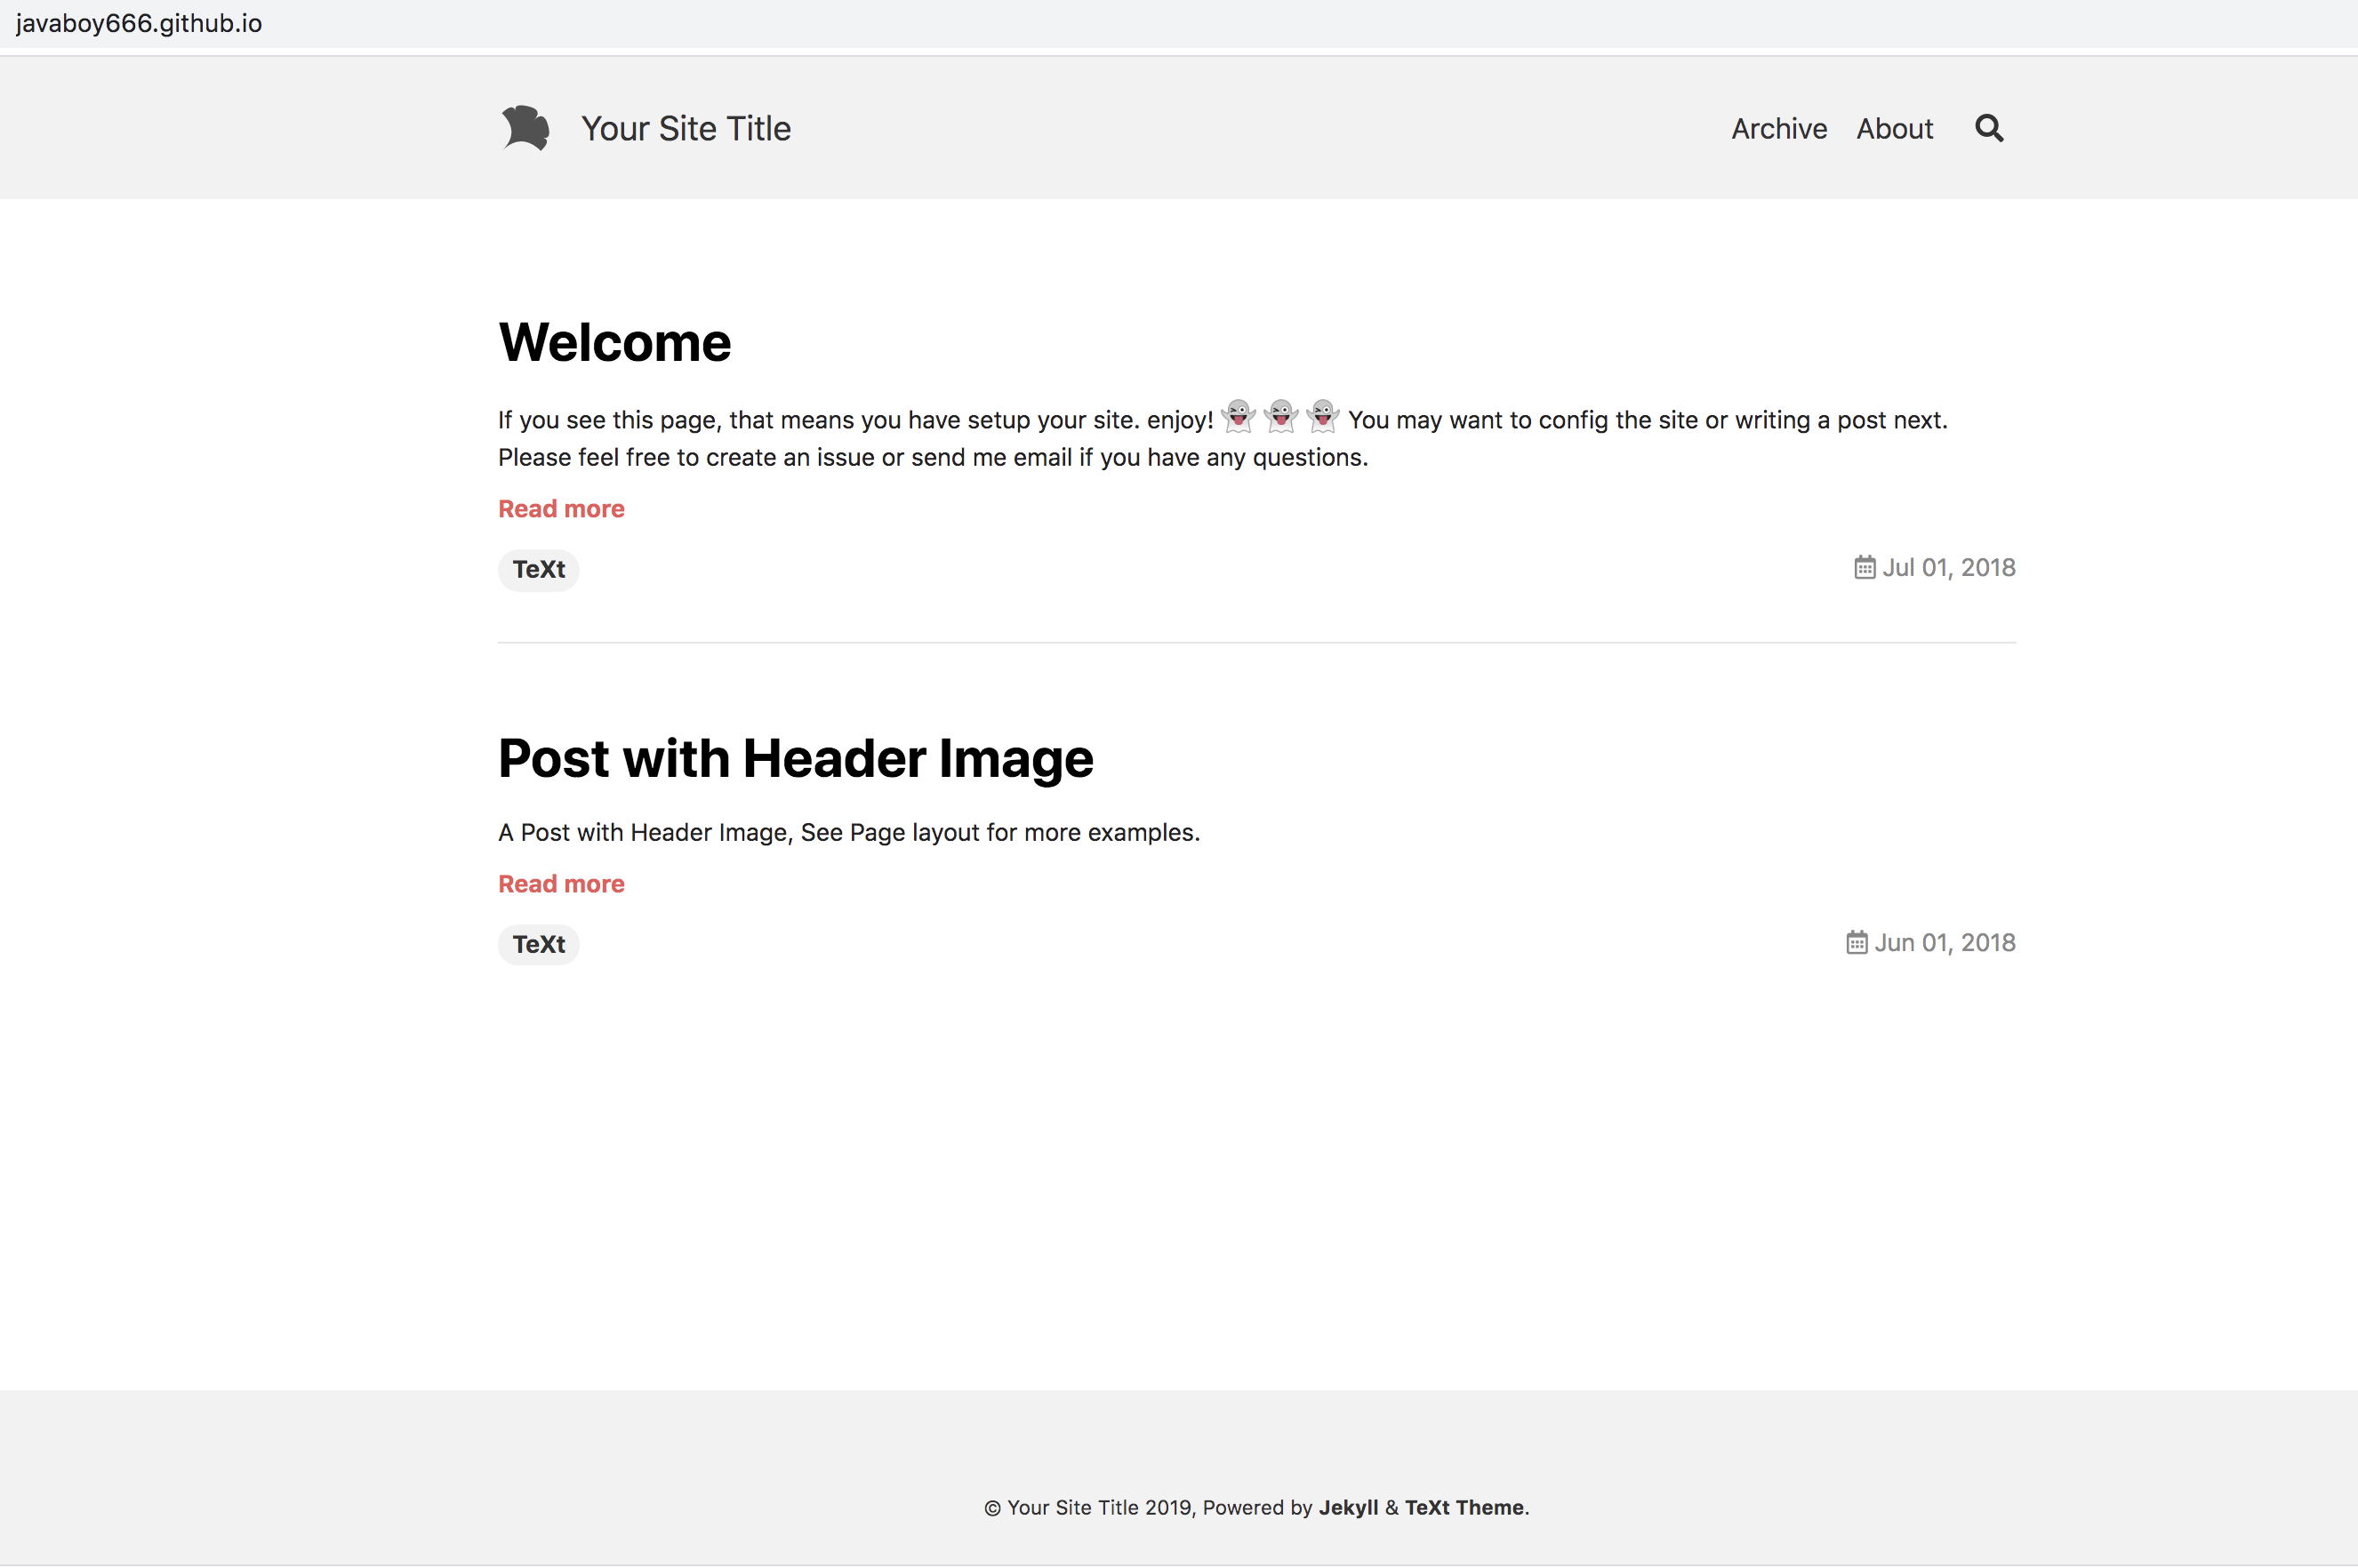Open the 'Welcome' post title
The width and height of the screenshot is (2358, 1568).
click(x=615, y=342)
